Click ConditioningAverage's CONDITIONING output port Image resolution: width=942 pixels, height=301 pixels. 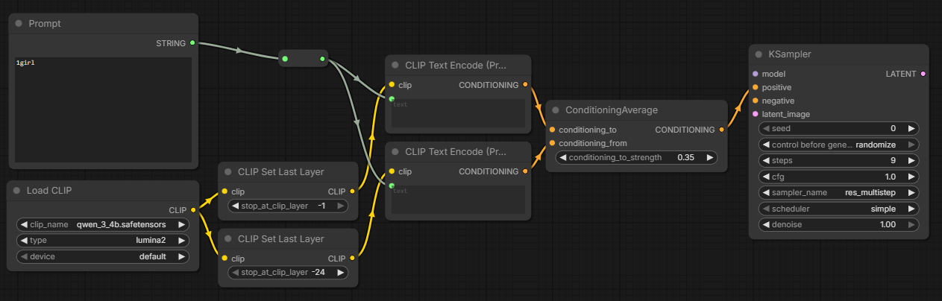click(x=722, y=130)
